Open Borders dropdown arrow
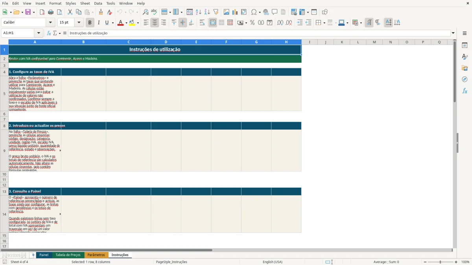 tap(324, 23)
